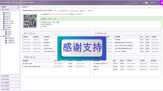Click the file icon next to 公司通讯录
The height and width of the screenshot is (91, 163).
pos(6,42)
